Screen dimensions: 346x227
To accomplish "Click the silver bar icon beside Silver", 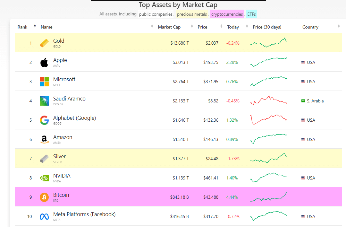I will point(44,158).
